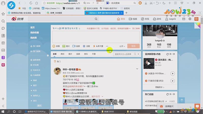
Task: Click browser refresh icon
Action: pos(31,3)
